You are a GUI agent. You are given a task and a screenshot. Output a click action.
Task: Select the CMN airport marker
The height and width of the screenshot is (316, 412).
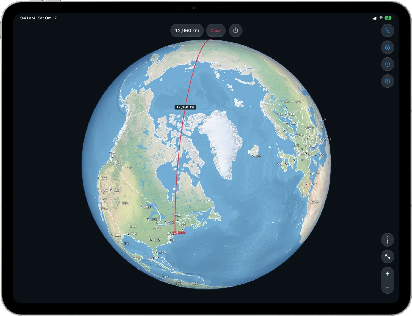308,202
